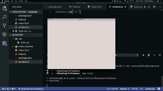Click javascript | renderer.js status item
Image resolution: width=163 pixels, height=91 pixels.
click(x=31, y=89)
